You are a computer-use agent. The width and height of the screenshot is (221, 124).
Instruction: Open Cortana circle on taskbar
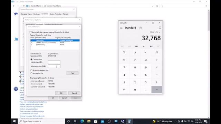pos(68,121)
